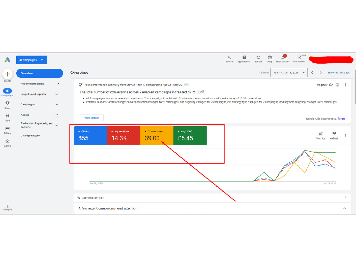356x267 pixels.
Task: Click conversions info help icon
Action: click(203, 92)
